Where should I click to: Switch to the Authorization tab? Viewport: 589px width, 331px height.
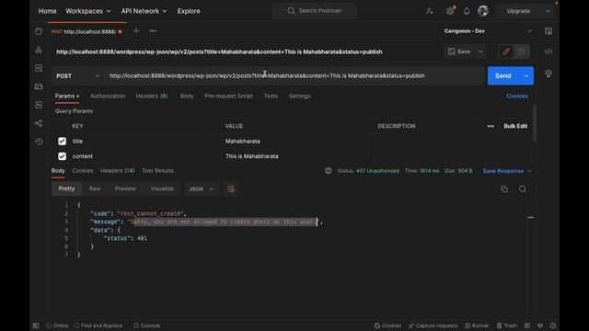108,96
